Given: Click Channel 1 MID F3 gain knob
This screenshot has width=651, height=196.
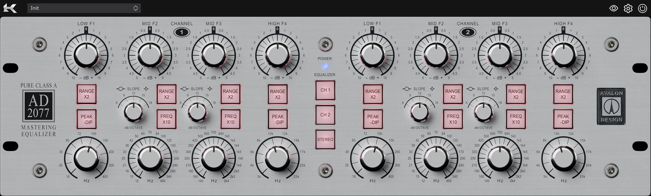Looking at the screenshot, I should coord(214,55).
